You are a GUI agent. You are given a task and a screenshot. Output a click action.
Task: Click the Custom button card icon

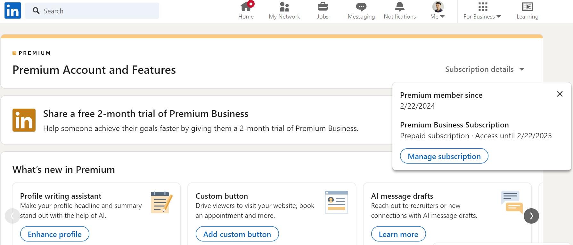point(337,202)
